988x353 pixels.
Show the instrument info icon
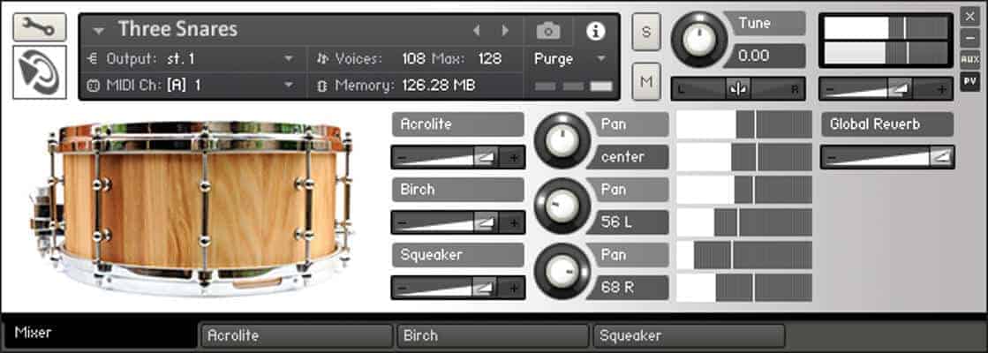tap(595, 31)
